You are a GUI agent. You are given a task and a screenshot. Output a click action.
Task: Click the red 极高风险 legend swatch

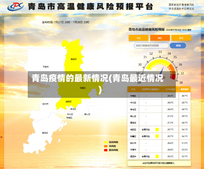click(x=106, y=150)
